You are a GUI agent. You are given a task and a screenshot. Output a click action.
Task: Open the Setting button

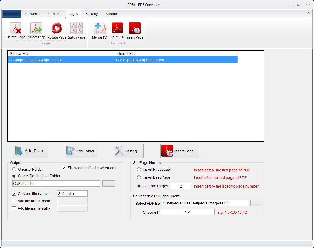129,151
